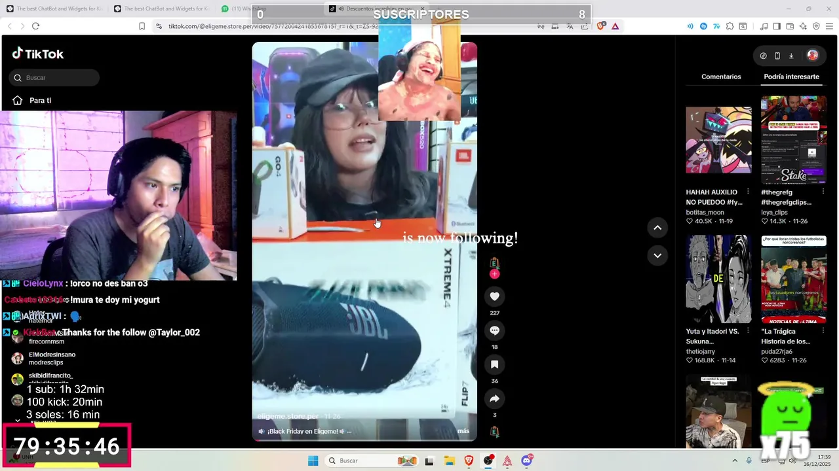Focus the TikTok Buscar search field

(54, 78)
